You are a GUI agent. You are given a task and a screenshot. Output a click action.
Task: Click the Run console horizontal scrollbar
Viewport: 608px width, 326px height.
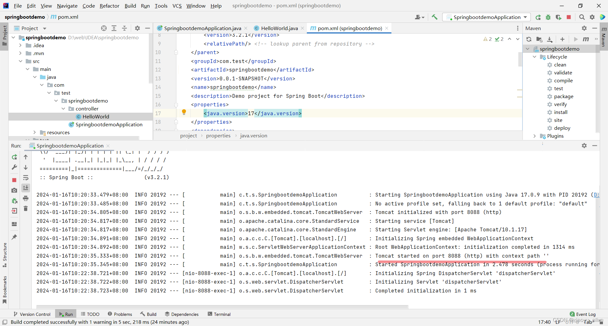(x=222, y=306)
